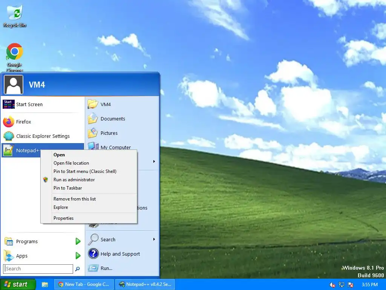Click the search magnifier button beside search box

pos(78,269)
